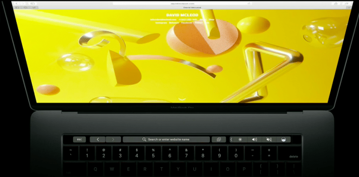Screen dimensions: 359x177
Task: Click the DAVID MCLEOD page heading
Action: (x=182, y=15)
